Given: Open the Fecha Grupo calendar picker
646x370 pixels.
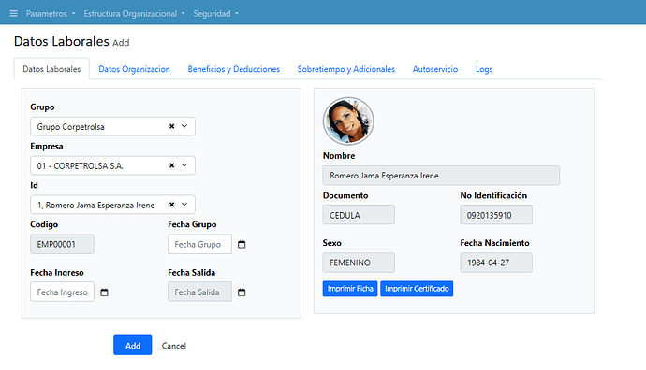Looking at the screenshot, I should tap(242, 244).
